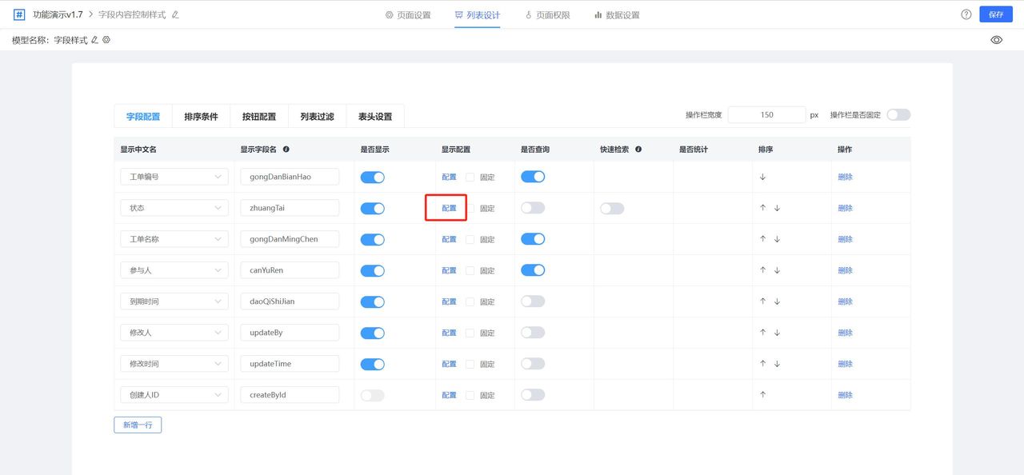打开状态字段的中文名下拉框
Viewport: 1024px width, 475px height.
click(174, 207)
